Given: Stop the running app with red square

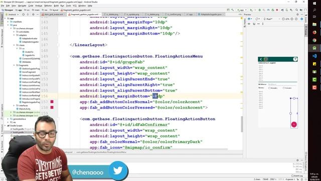Looking at the screenshot, I should tap(277, 10).
